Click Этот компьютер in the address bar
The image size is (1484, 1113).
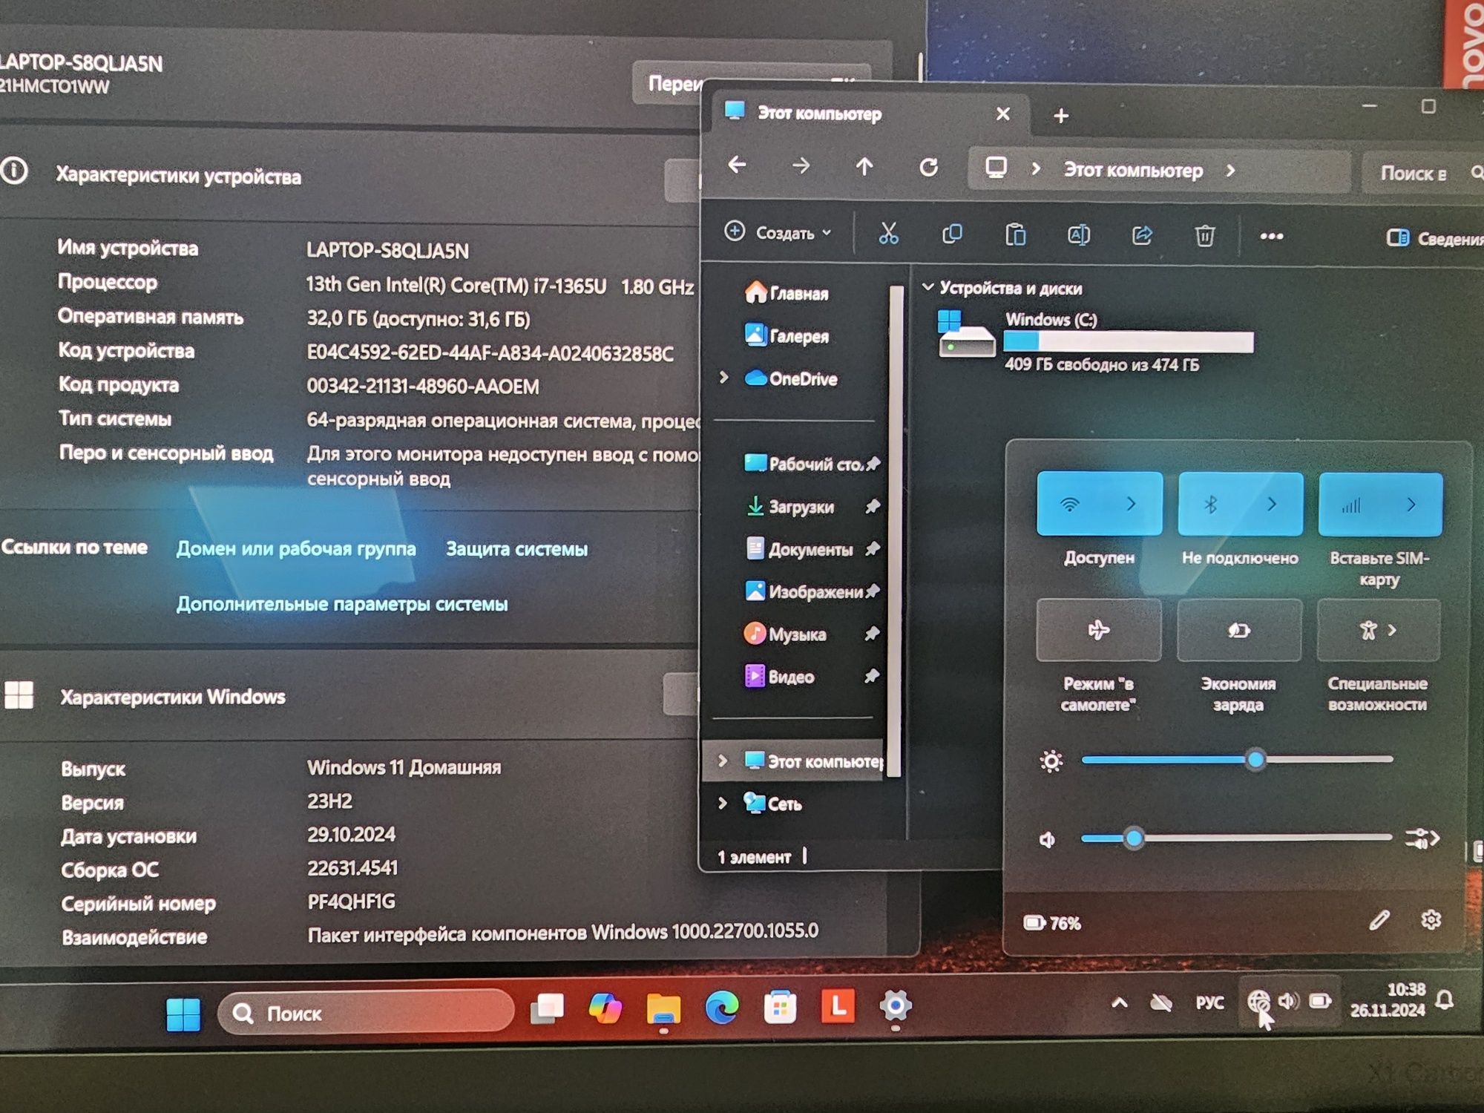click(1133, 171)
